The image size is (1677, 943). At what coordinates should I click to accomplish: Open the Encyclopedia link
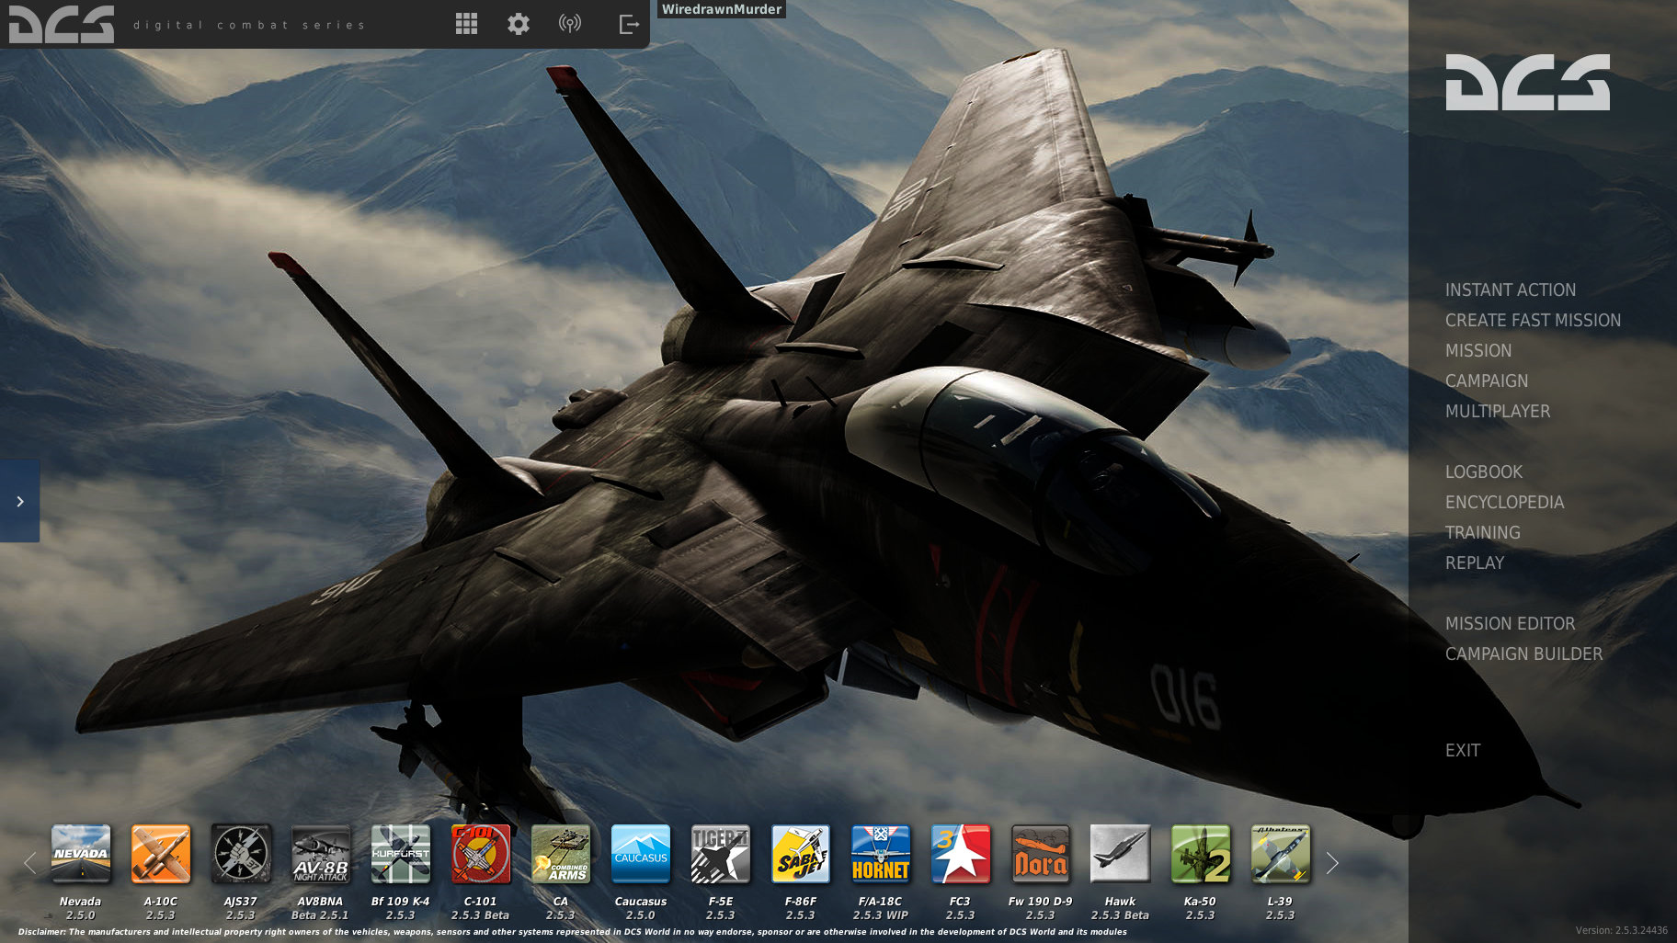coord(1504,502)
